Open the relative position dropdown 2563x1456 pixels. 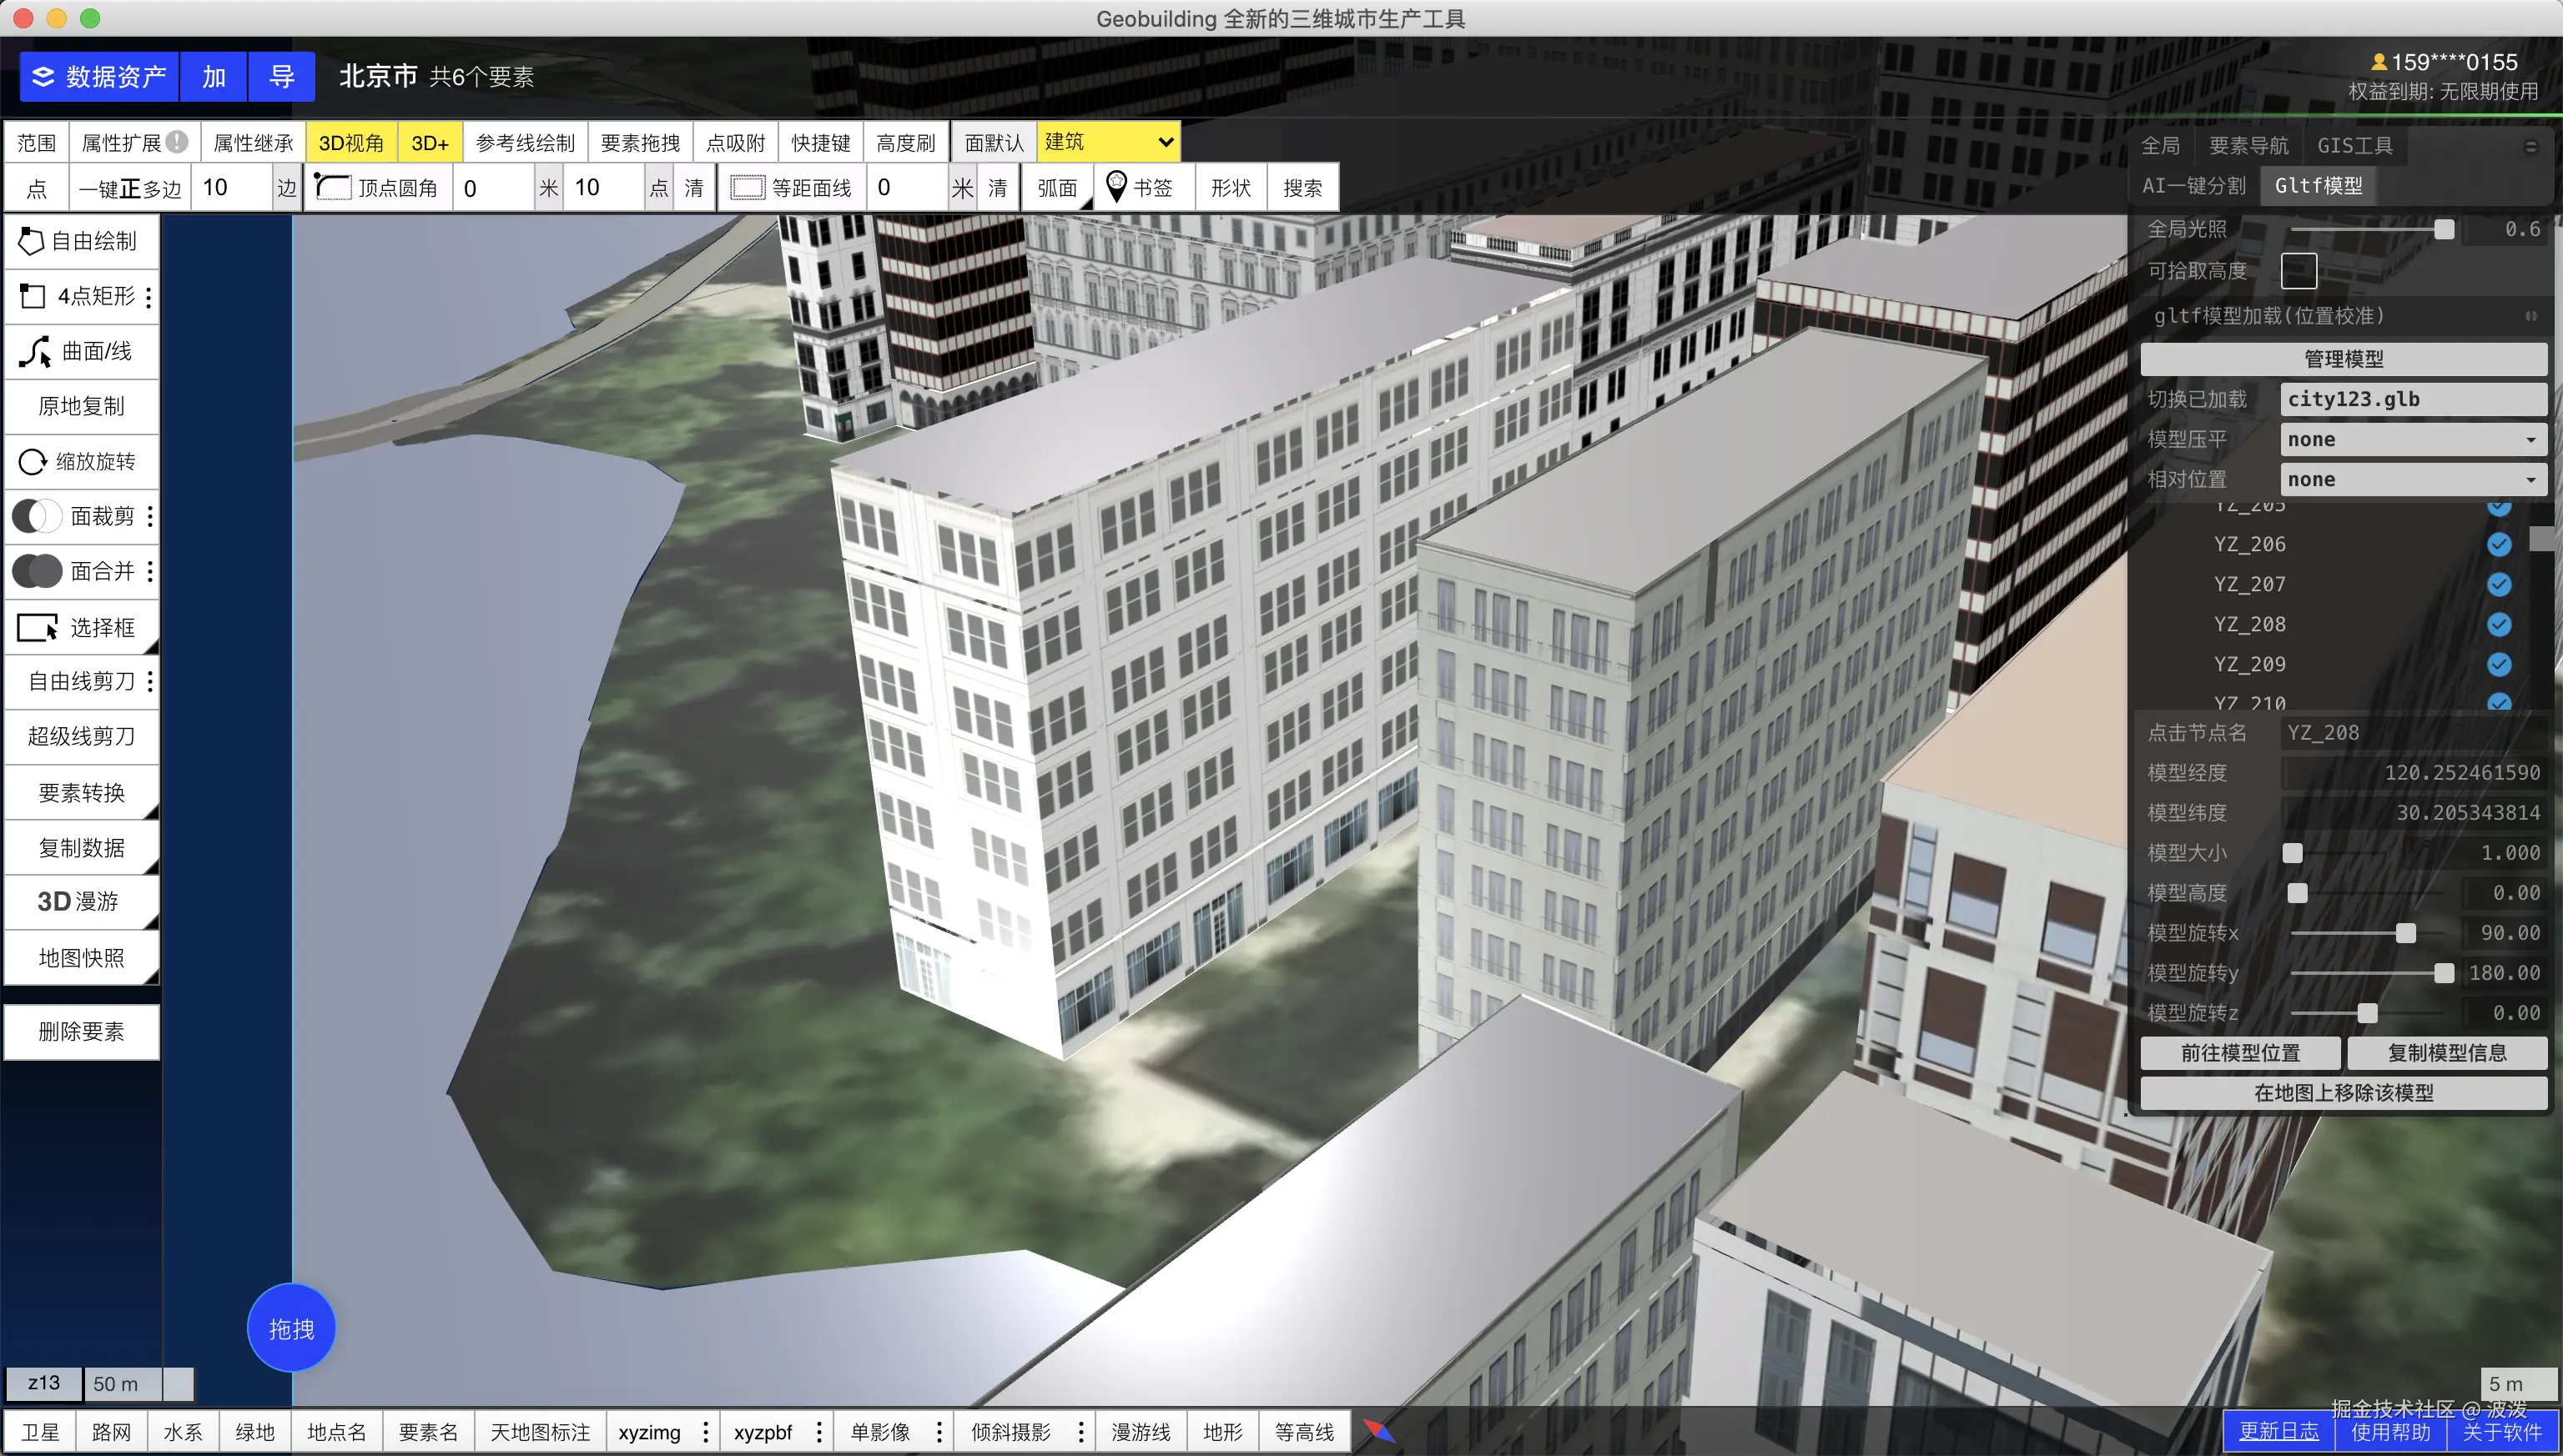[x=2412, y=479]
